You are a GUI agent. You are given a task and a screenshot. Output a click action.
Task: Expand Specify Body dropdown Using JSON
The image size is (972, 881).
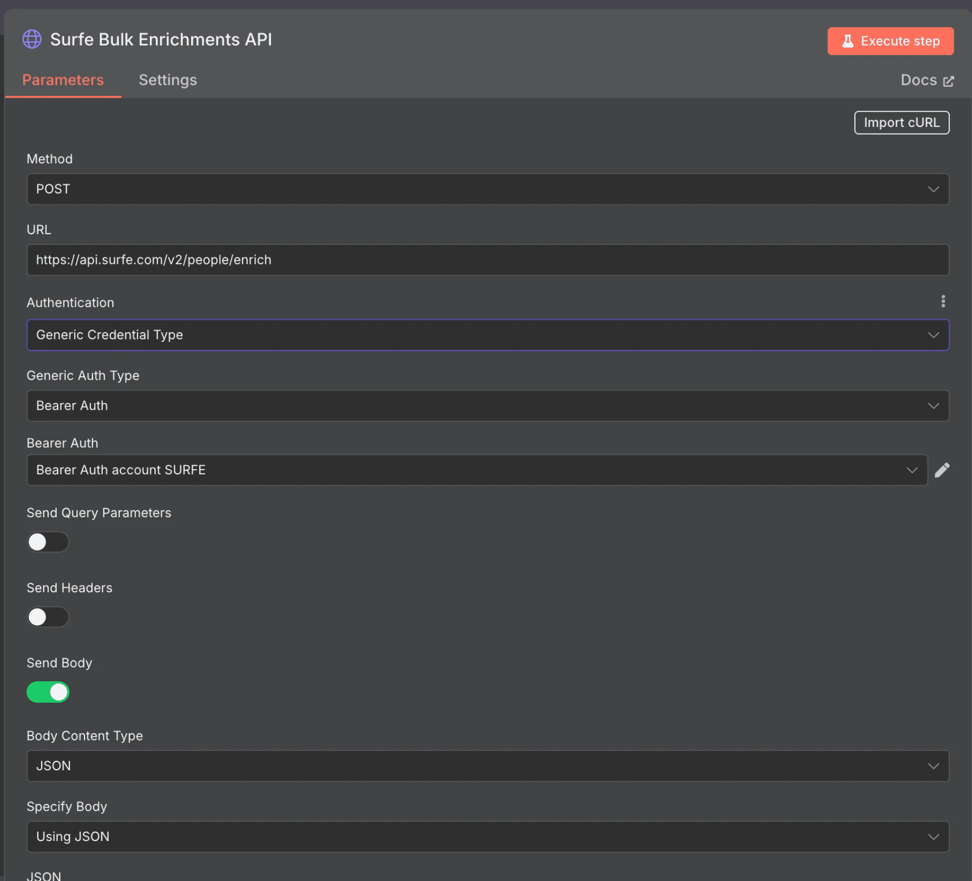pyautogui.click(x=488, y=836)
